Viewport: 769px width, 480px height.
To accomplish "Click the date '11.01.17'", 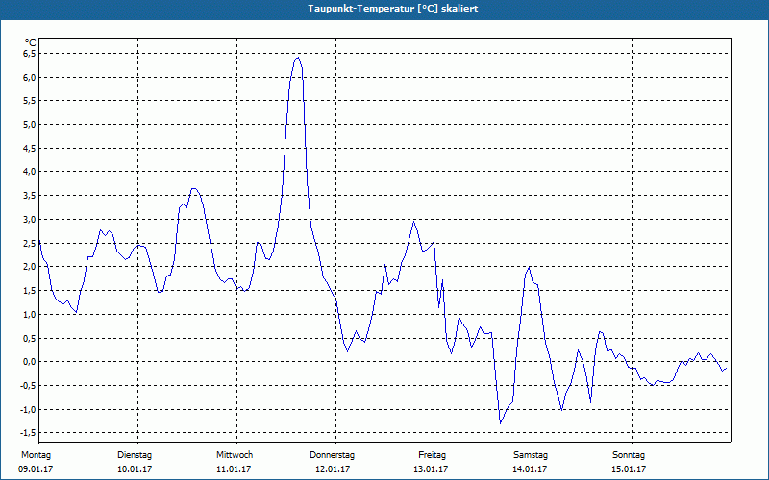I will pos(234,469).
